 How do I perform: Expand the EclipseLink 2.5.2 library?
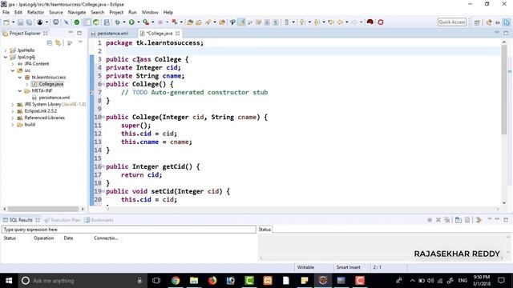pyautogui.click(x=13, y=111)
